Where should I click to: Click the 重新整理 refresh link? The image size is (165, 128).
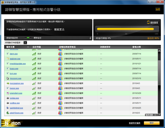(x=154, y=22)
